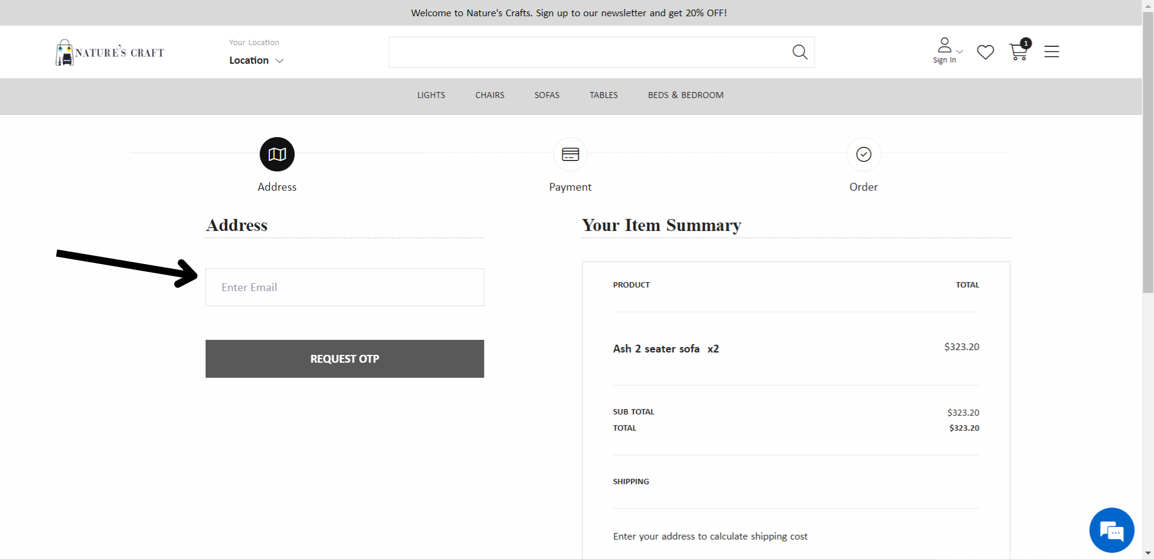
Task: Open the SOFAS menu category
Action: pyautogui.click(x=547, y=95)
